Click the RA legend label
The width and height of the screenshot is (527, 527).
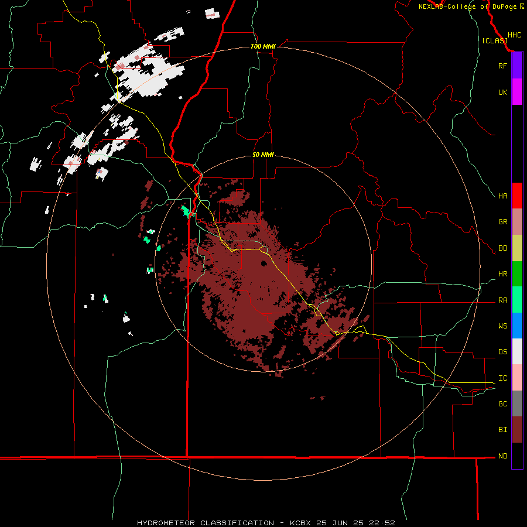tap(502, 300)
